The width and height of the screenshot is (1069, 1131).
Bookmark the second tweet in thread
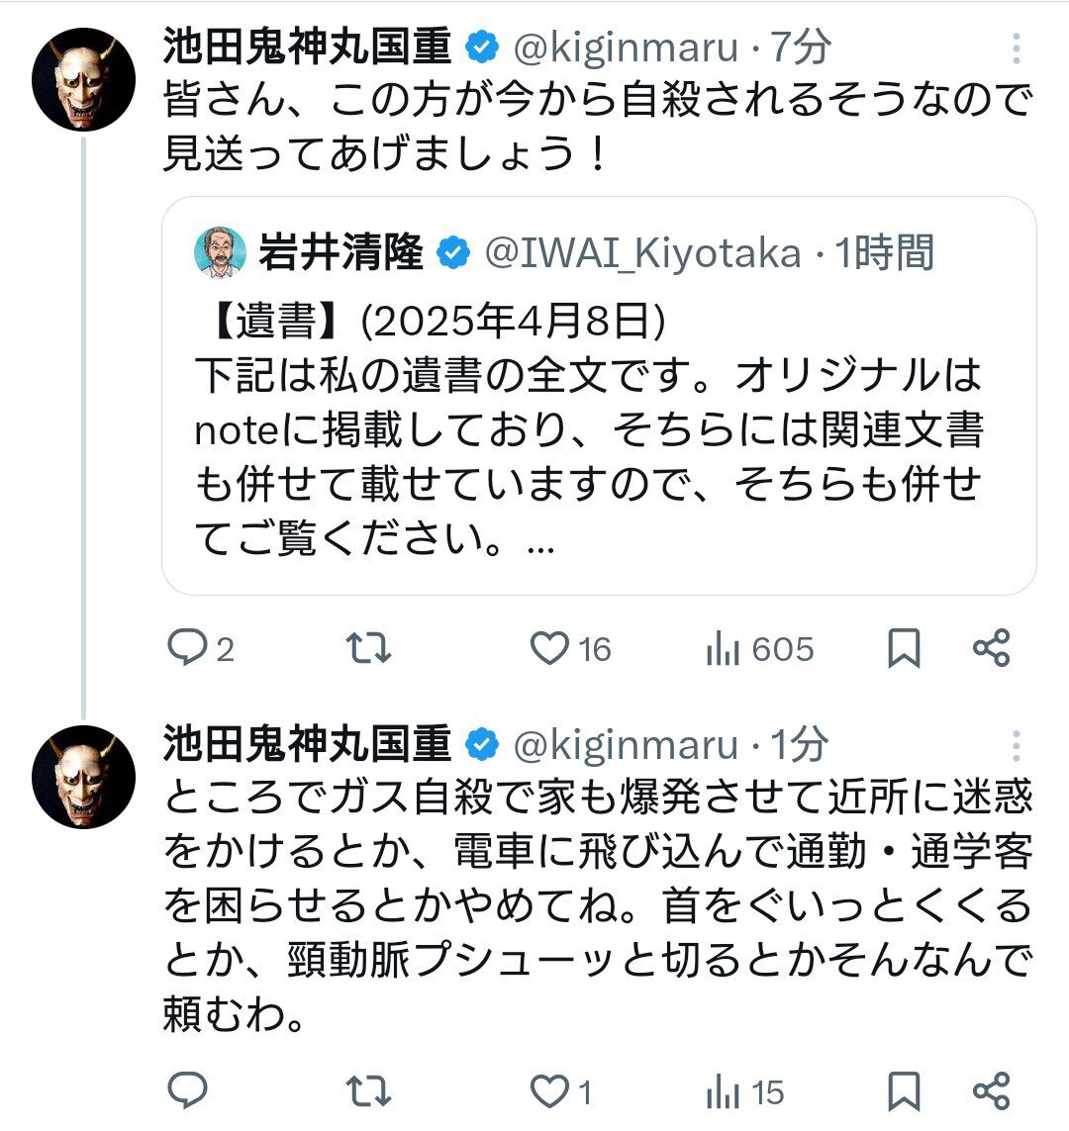(x=904, y=1091)
